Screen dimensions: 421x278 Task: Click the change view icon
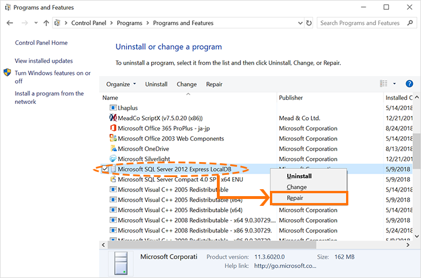point(384,84)
